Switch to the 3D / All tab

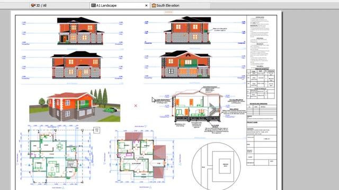coord(60,6)
